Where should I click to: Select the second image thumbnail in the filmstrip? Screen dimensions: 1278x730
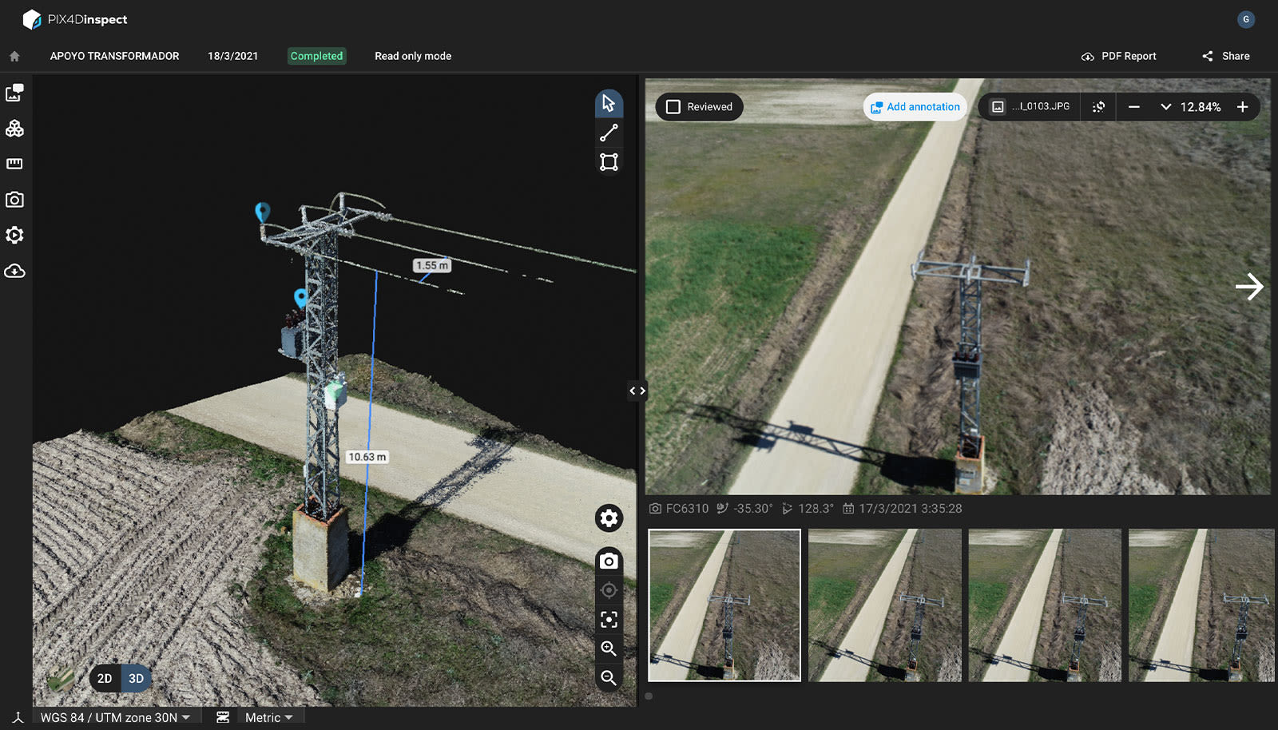[883, 605]
